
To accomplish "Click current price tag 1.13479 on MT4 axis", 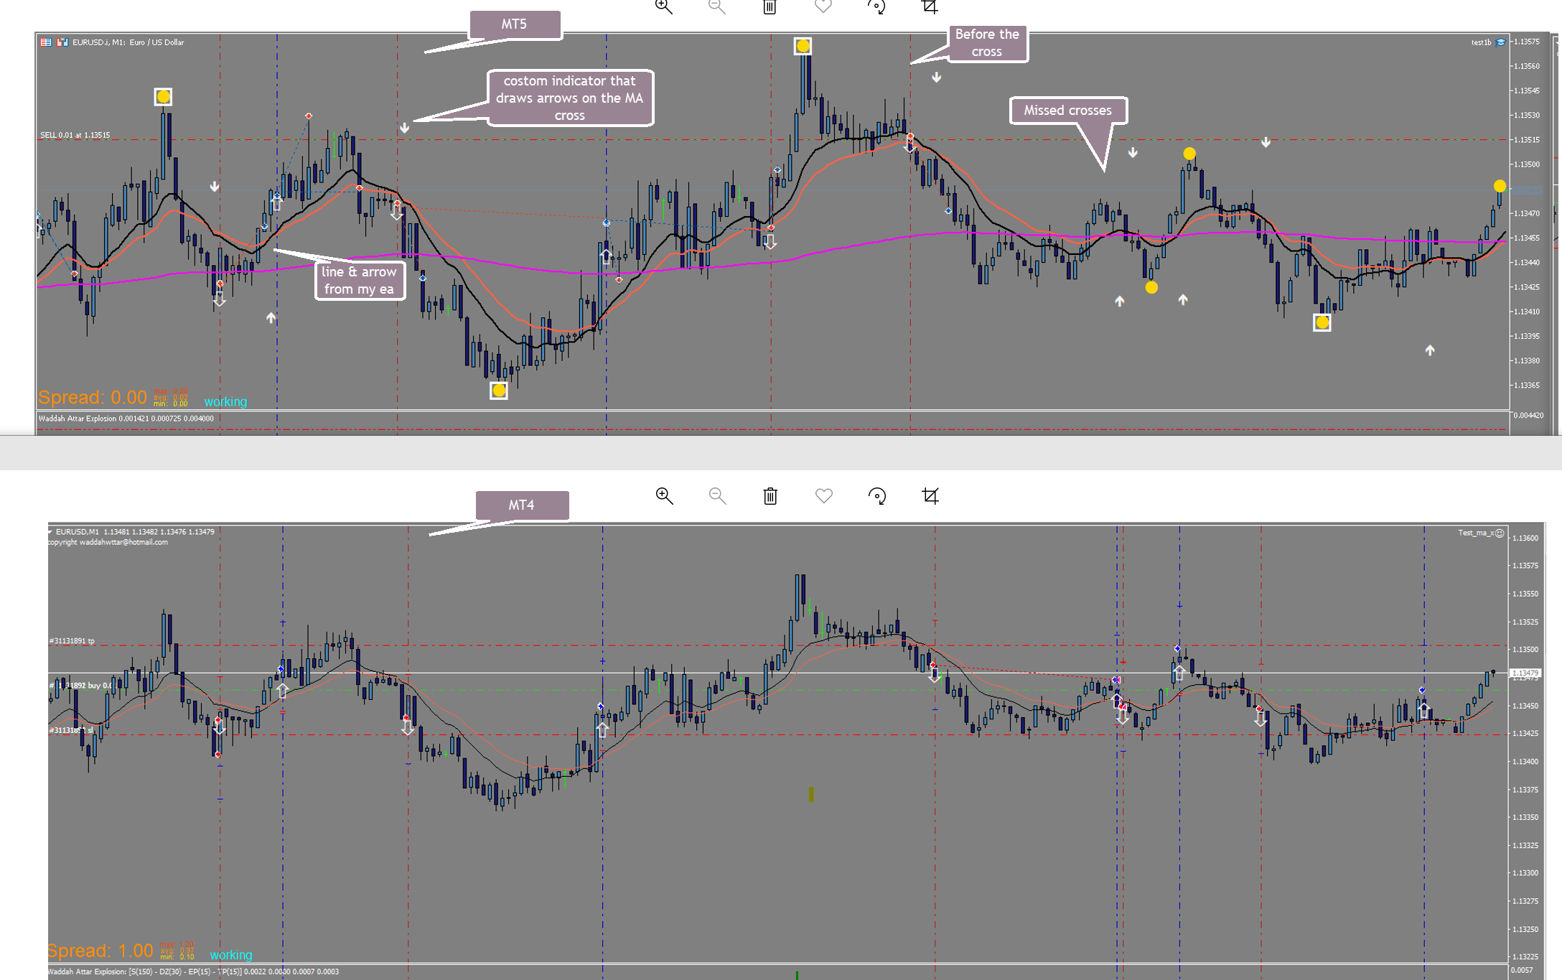I will [1525, 673].
